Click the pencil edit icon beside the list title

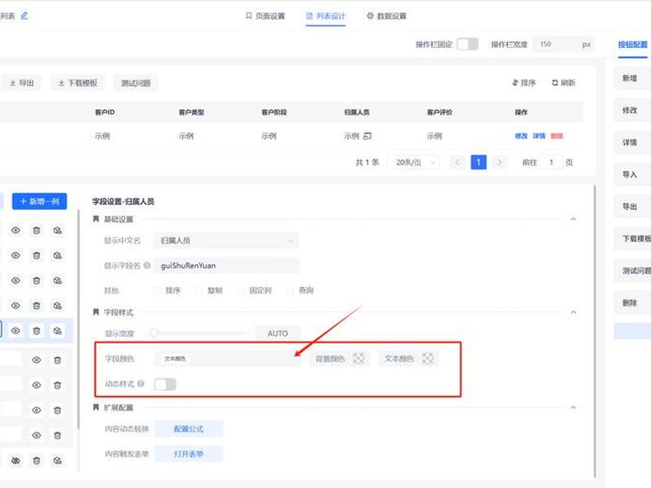click(24, 15)
